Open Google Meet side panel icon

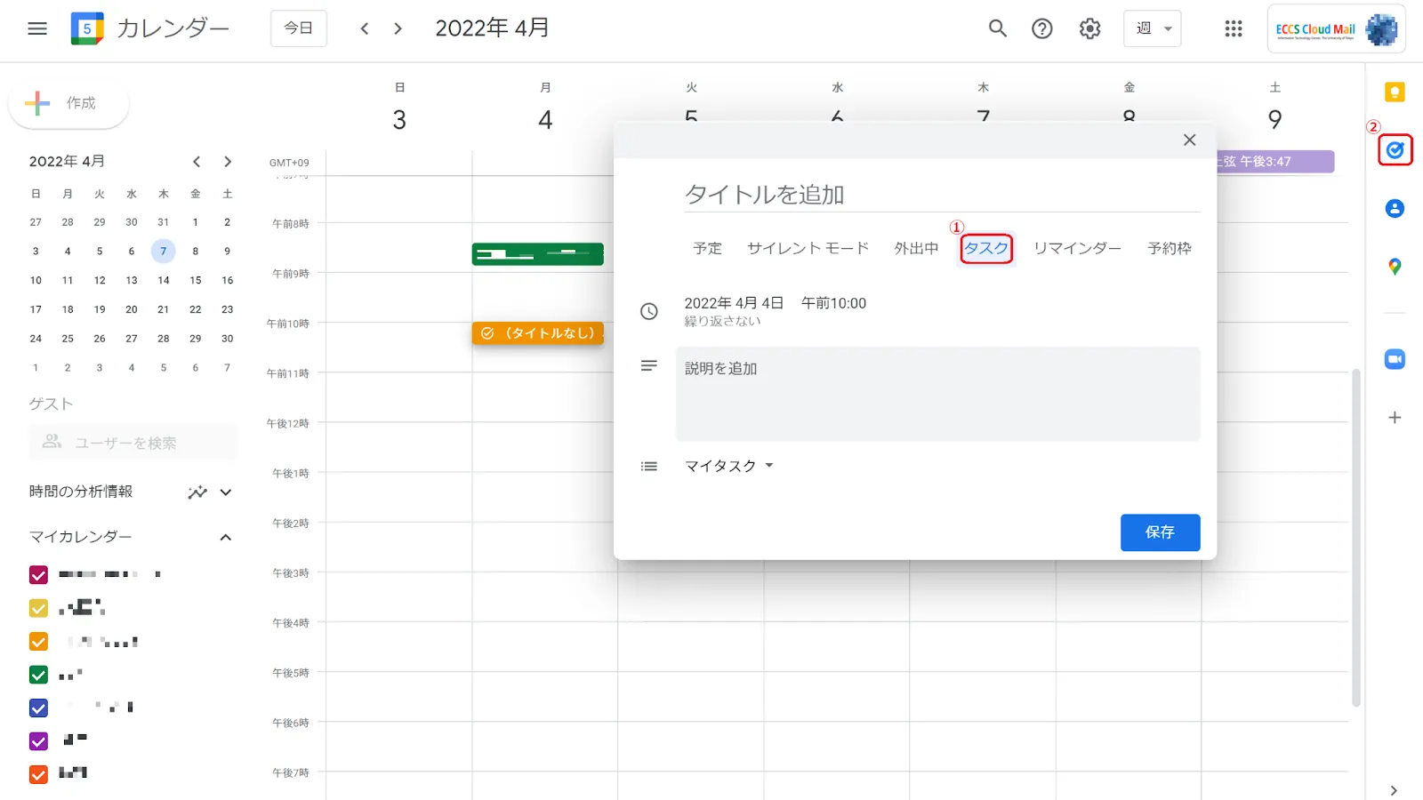point(1394,358)
